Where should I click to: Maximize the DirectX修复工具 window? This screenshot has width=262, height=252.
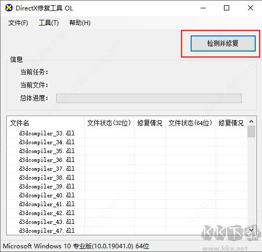227,8
